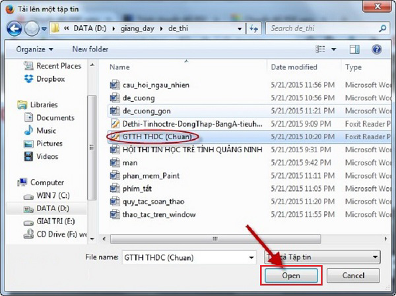Click the Dropbox icon in sidebar
This screenshot has width=396, height=296.
pos(29,78)
